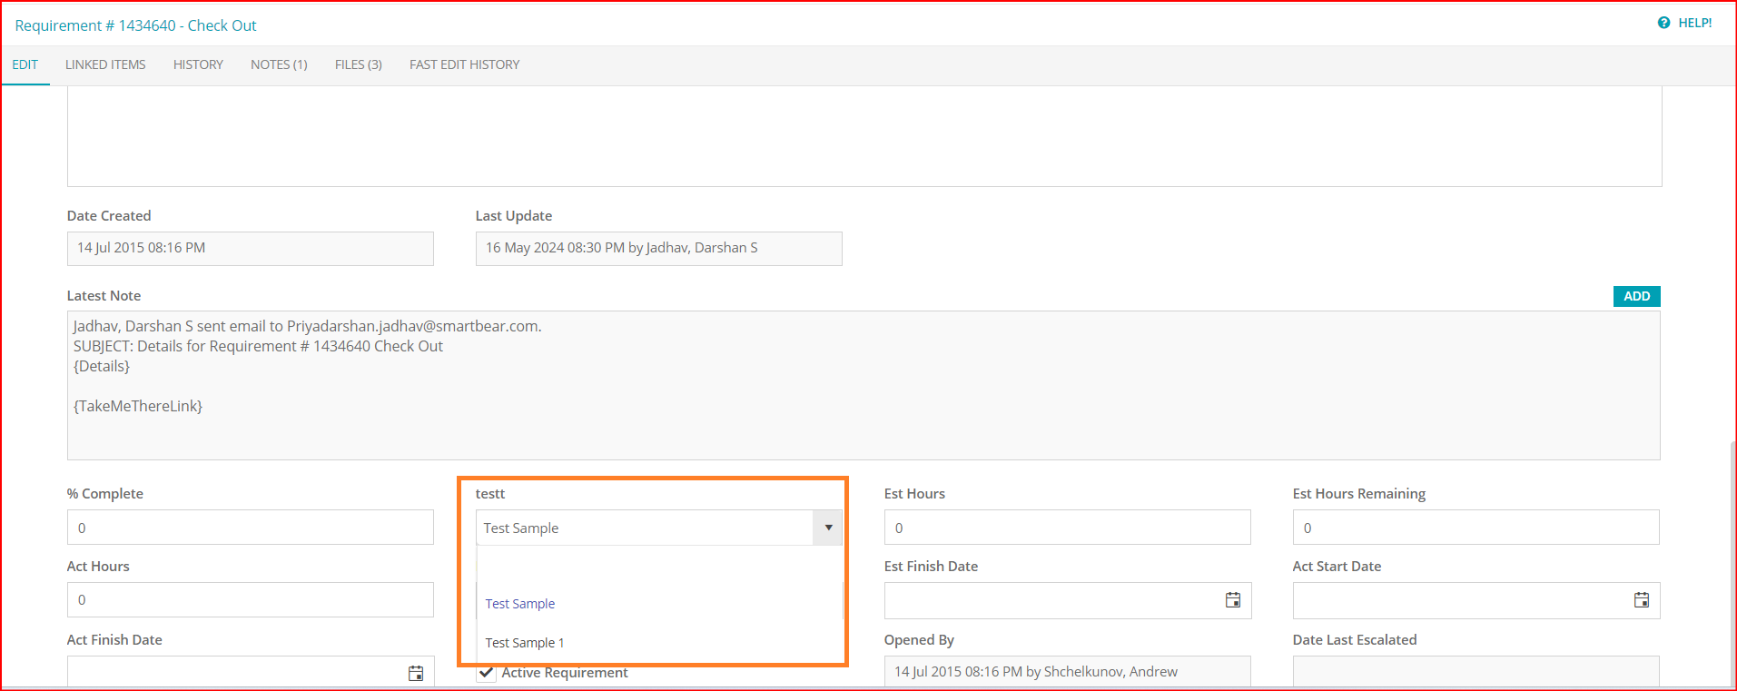This screenshot has height=691, width=1737.
Task: Open the Act Start Date calendar picker
Action: coord(1641,600)
